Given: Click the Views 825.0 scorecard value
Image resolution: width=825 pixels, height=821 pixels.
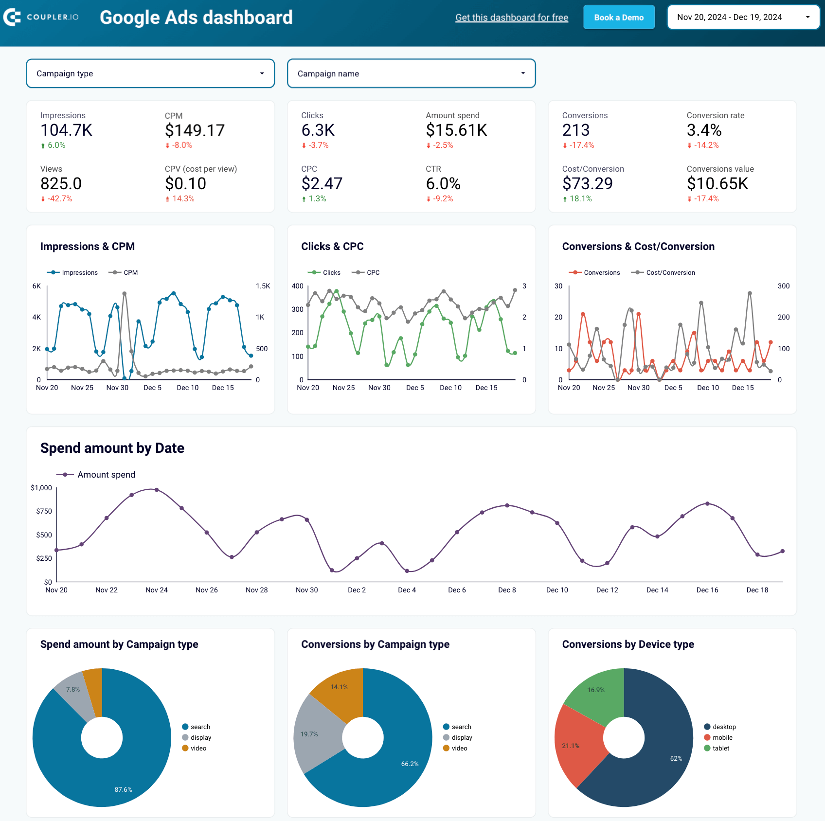Looking at the screenshot, I should point(61,184).
